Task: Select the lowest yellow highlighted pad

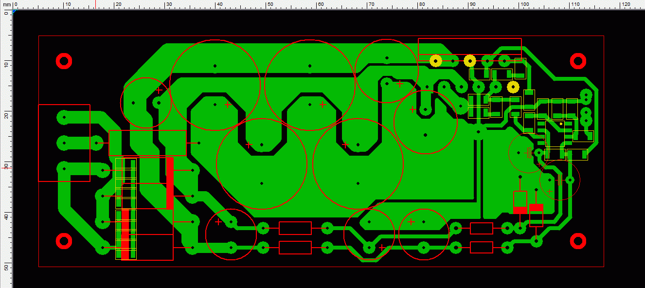Action: [513, 87]
